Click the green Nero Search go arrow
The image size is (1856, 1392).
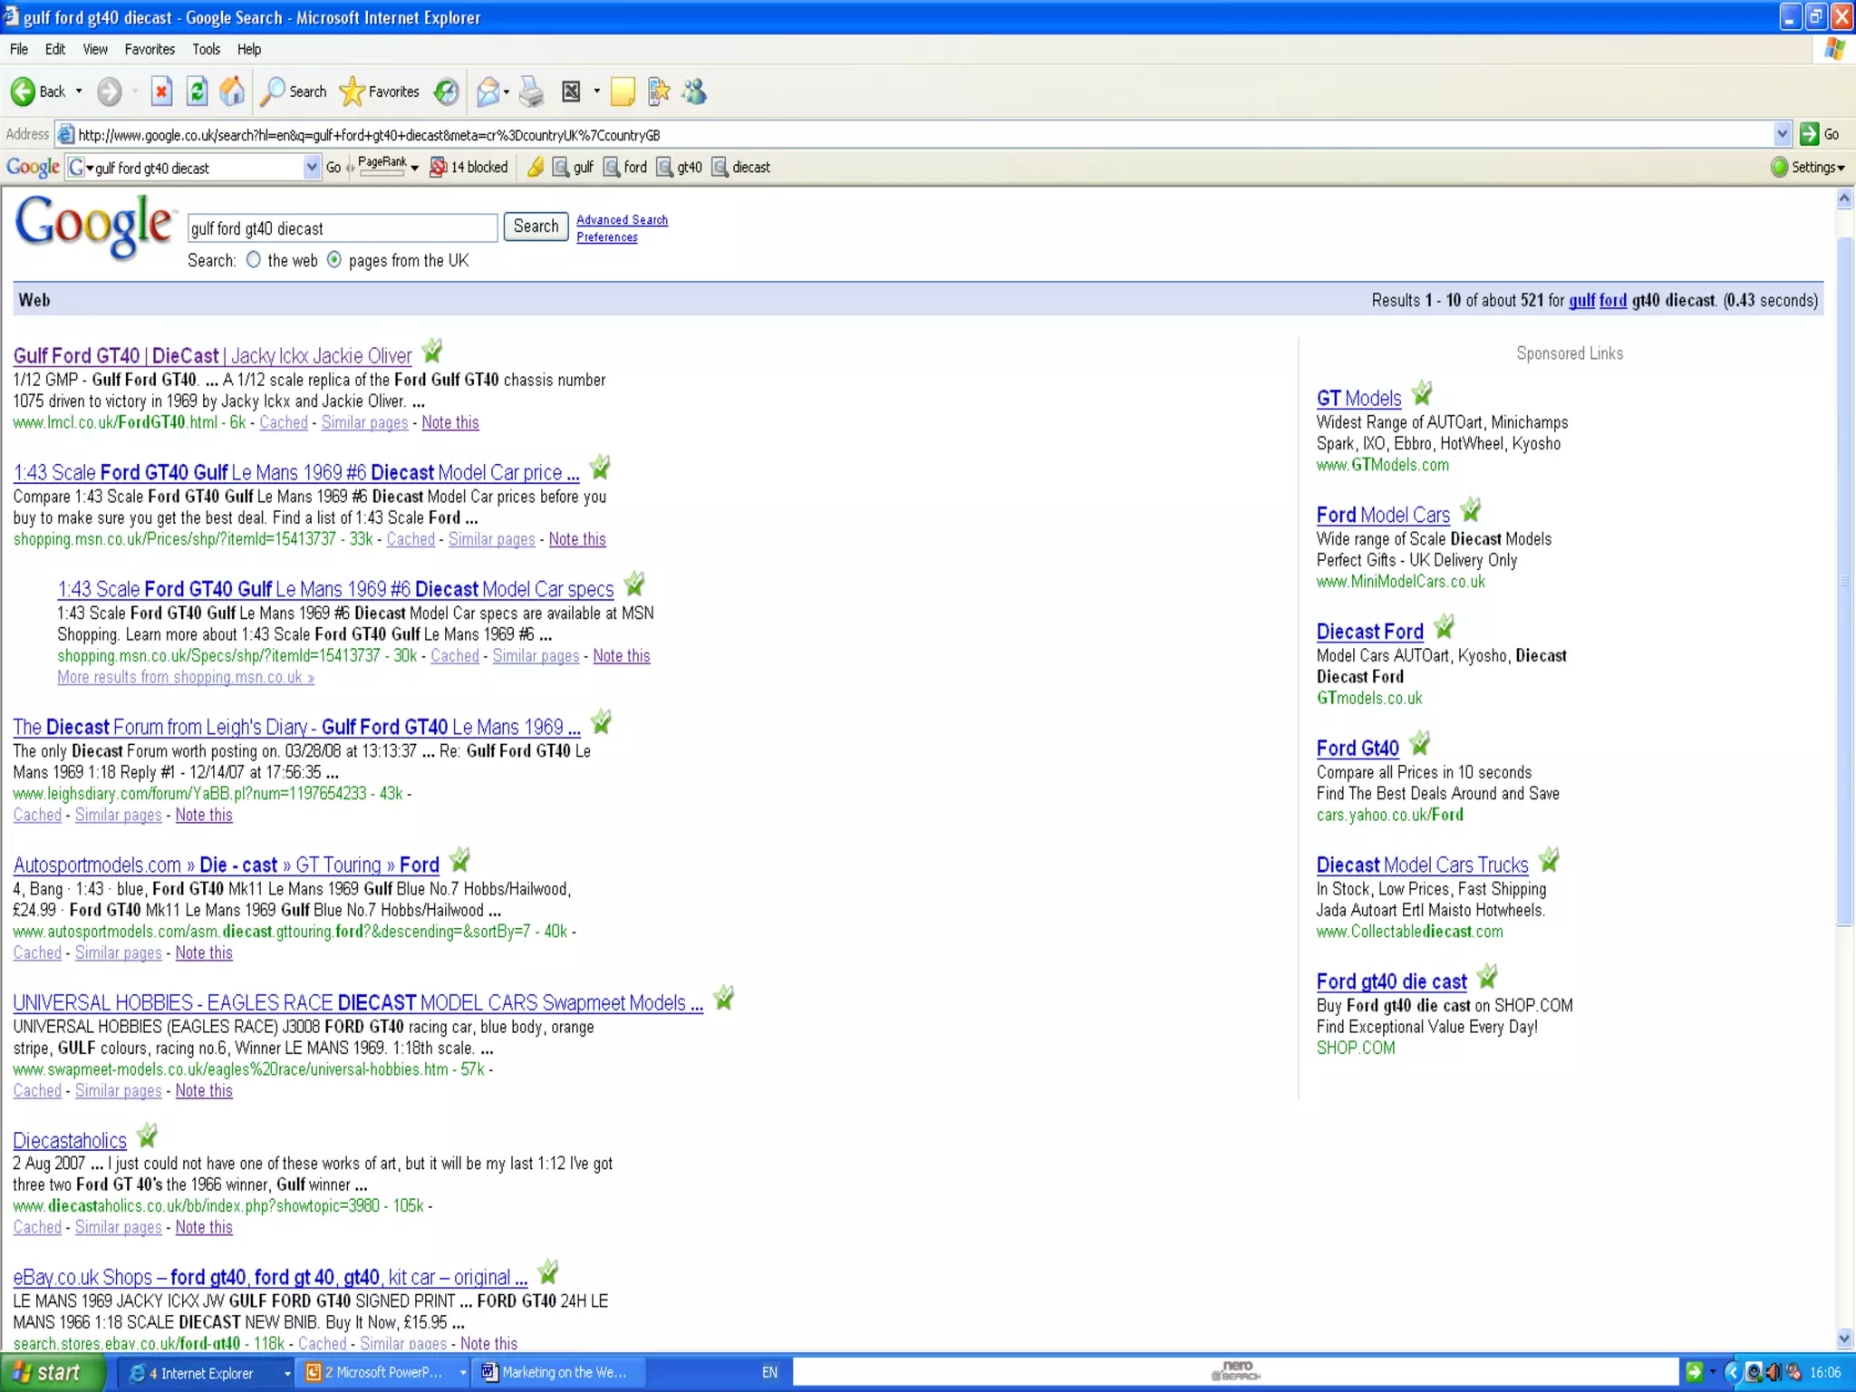1693,1372
